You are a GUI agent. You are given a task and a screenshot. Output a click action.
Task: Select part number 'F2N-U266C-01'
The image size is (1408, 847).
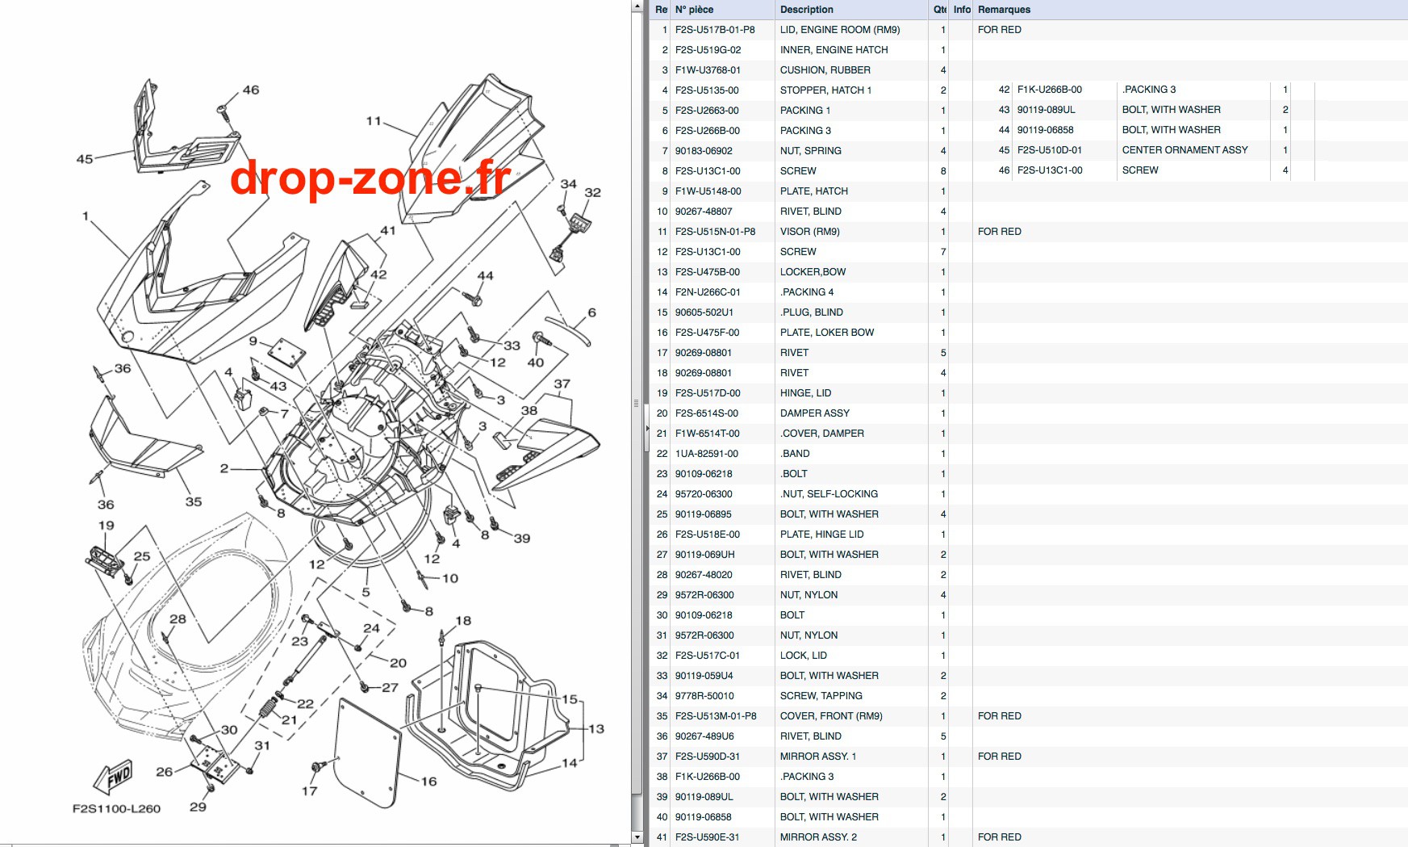click(x=708, y=292)
